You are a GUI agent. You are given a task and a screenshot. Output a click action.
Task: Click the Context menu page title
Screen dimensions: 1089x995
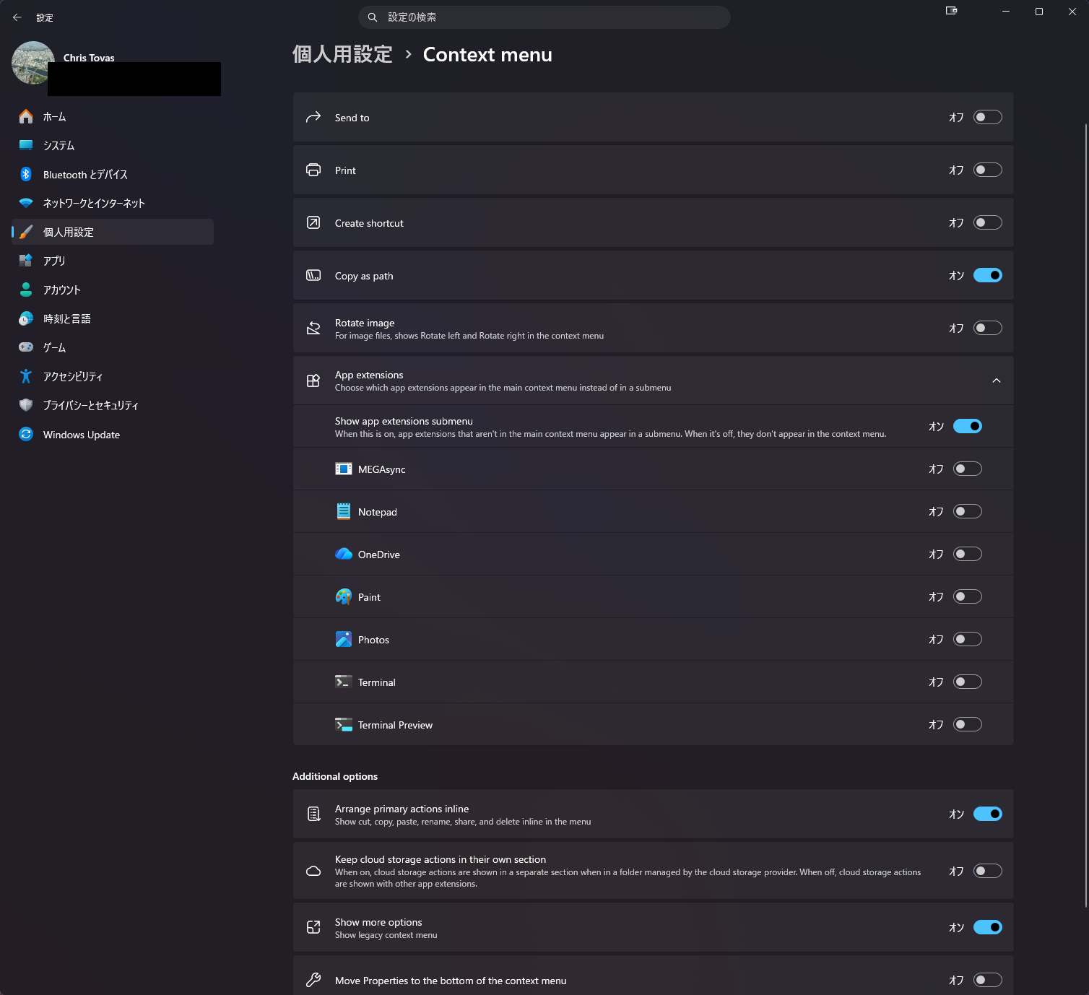pos(487,55)
